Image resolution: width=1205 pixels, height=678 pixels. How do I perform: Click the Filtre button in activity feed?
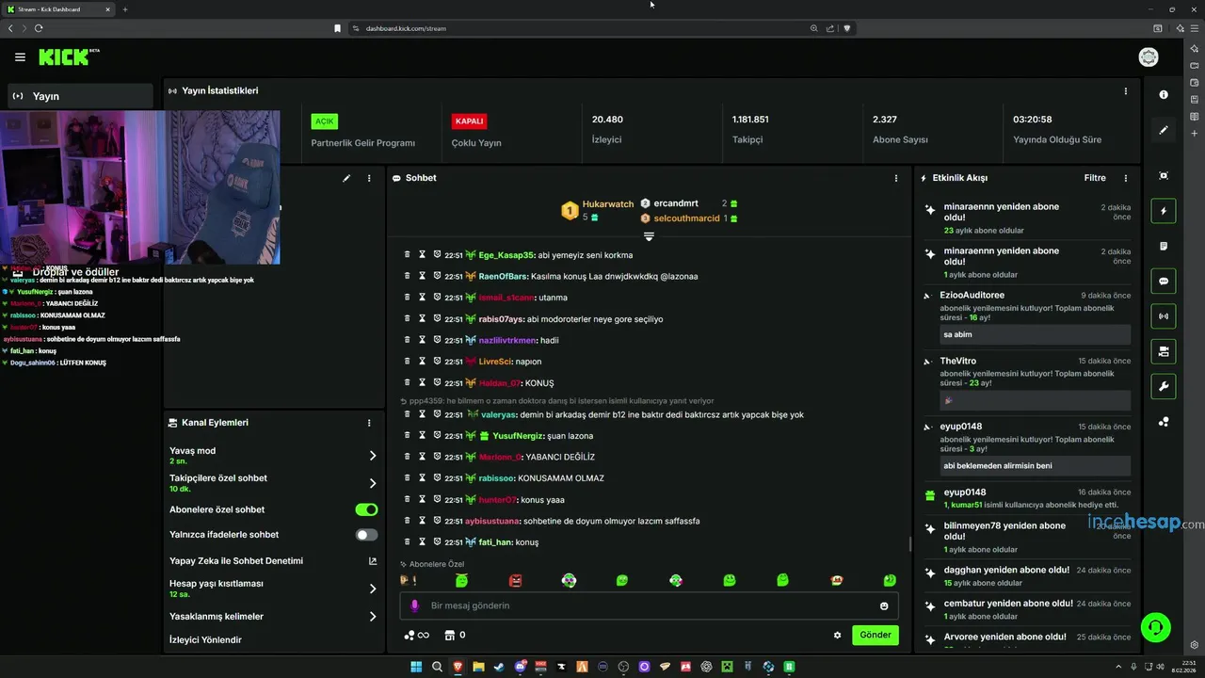(1095, 178)
